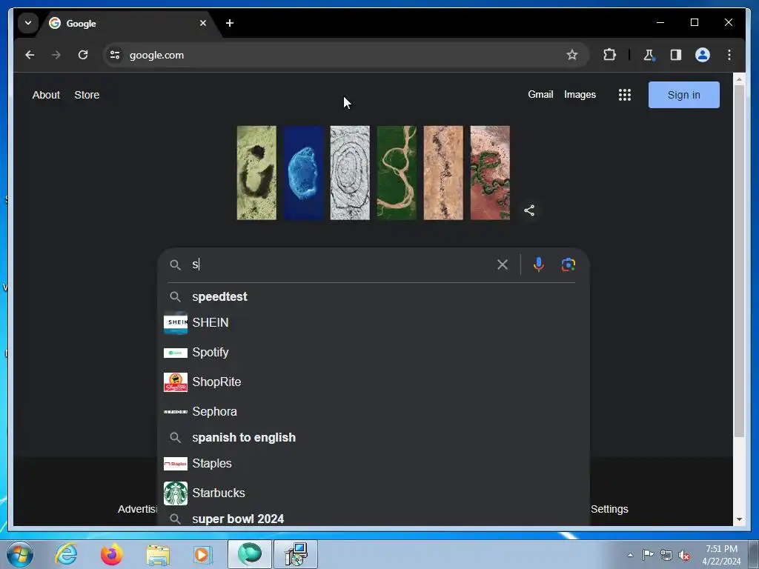
Task: Open Chrome Labs flask icon
Action: [649, 55]
